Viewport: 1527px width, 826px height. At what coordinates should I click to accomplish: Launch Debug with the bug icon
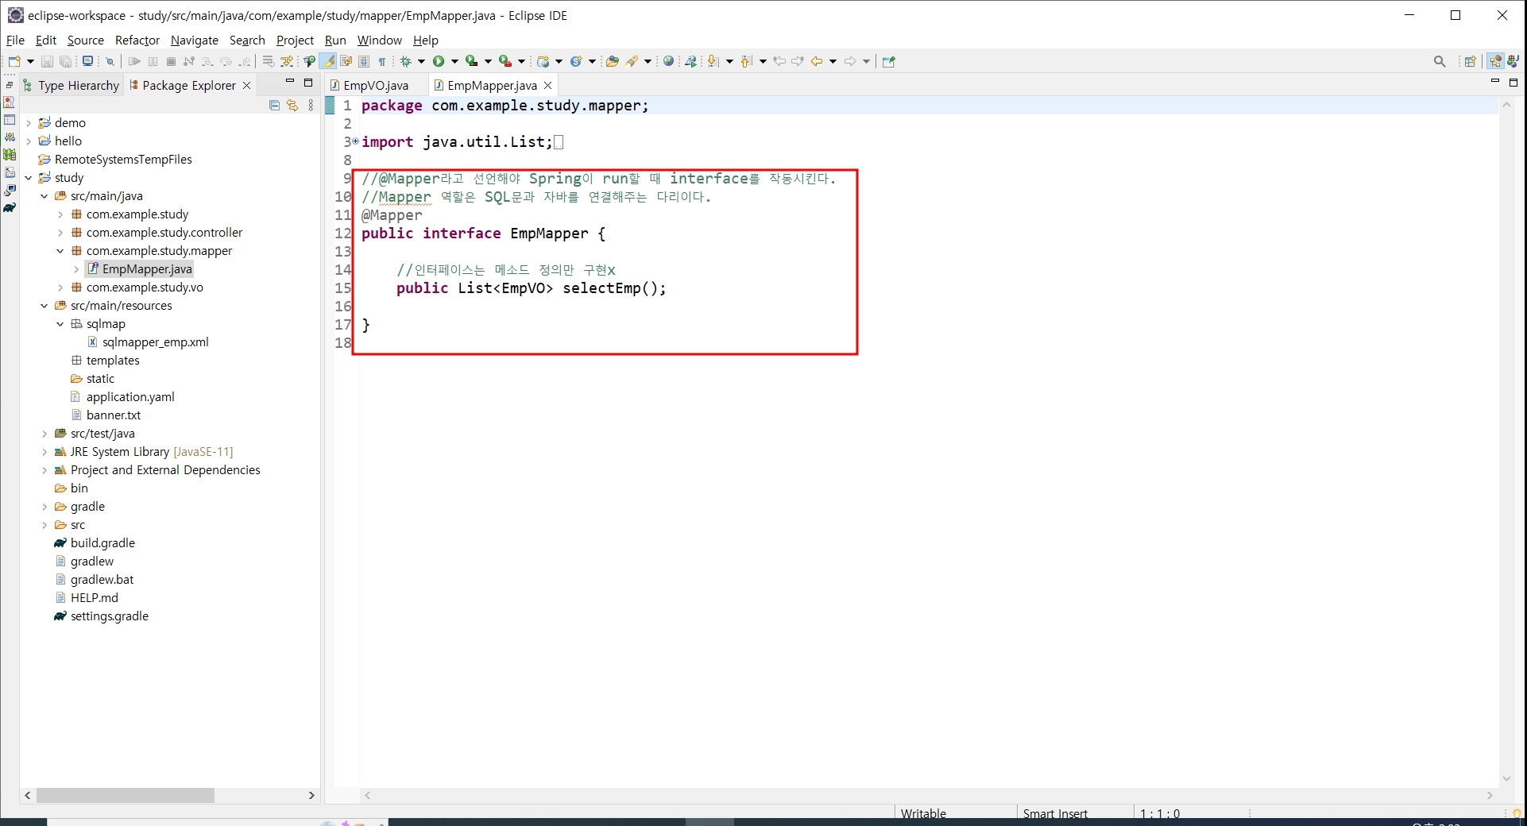(x=406, y=61)
